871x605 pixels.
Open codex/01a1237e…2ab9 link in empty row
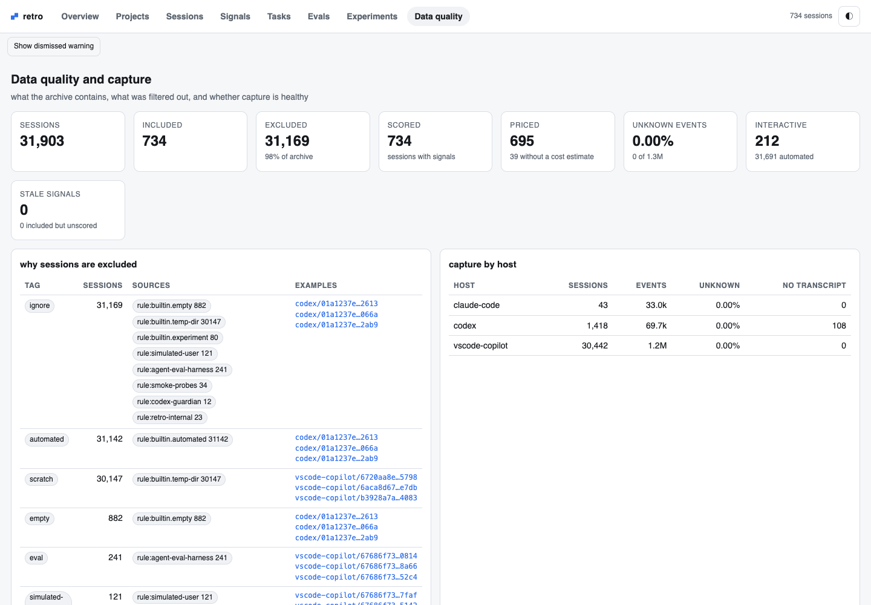(x=336, y=538)
